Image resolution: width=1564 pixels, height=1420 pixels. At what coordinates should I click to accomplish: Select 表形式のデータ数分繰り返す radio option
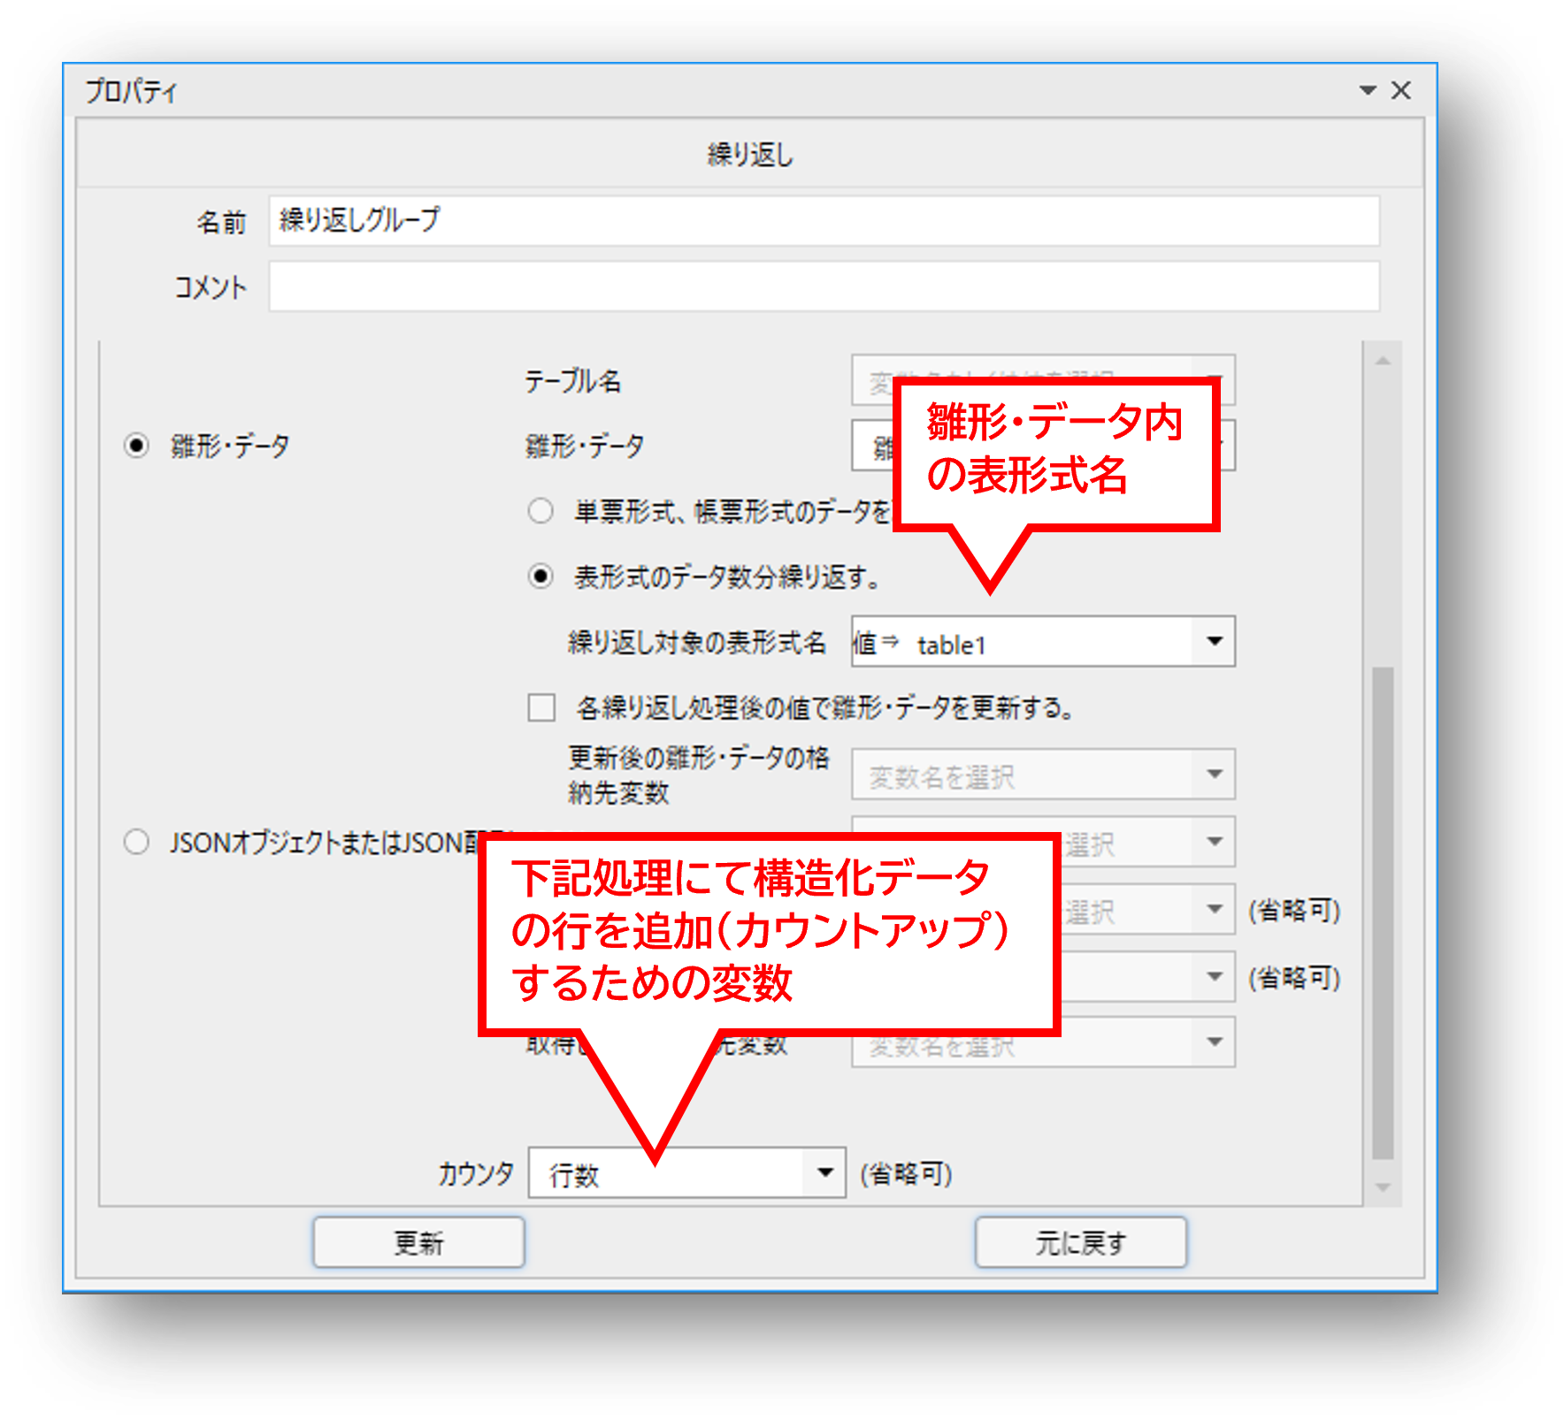540,577
